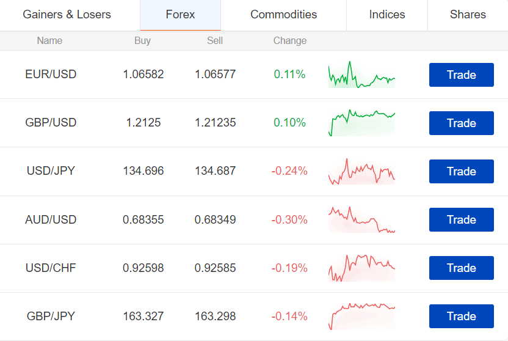View the USD/JPY mini price chart
Image resolution: width=508 pixels, height=341 pixels.
(361, 171)
